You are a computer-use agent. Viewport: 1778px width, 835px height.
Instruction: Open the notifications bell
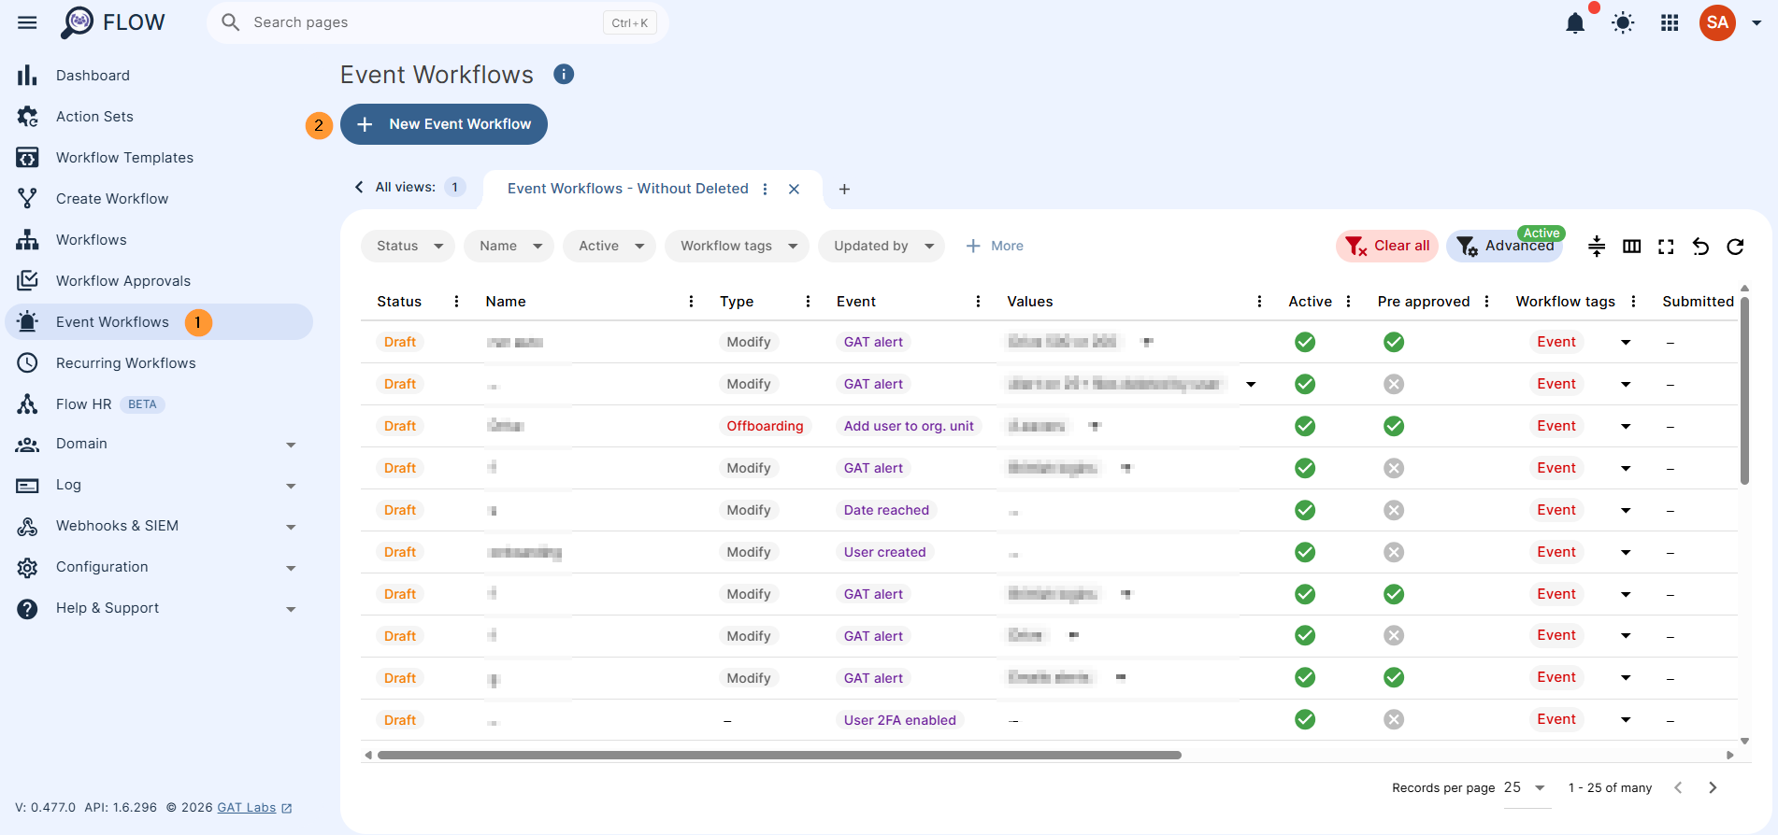tap(1575, 23)
